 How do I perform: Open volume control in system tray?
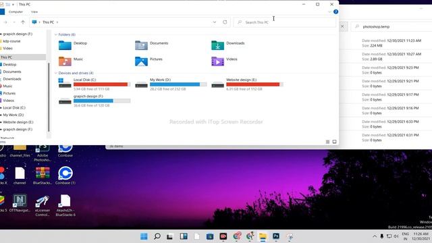(x=396, y=236)
